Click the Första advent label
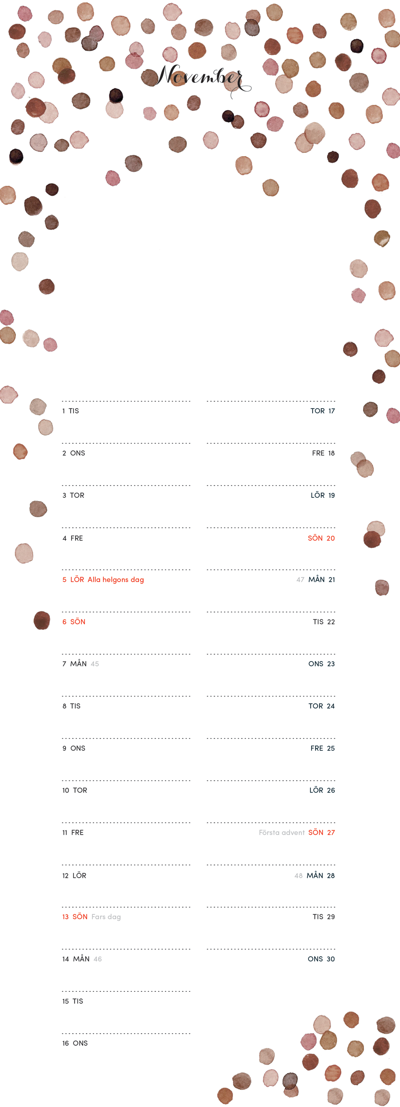 point(282,833)
